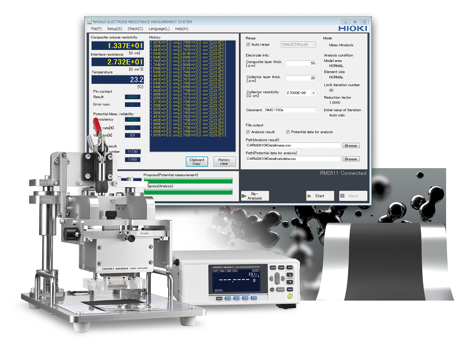Screen dimensions: 473x354
Task: Open the Language(L) menu
Action: point(158,29)
